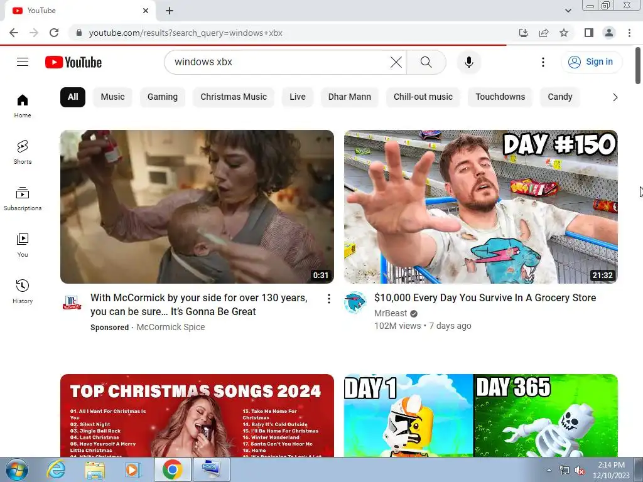Toggle the browser side panel
The width and height of the screenshot is (643, 482).
click(589, 33)
